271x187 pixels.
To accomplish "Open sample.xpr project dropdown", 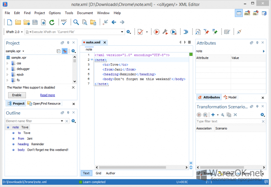I will 23,51.
